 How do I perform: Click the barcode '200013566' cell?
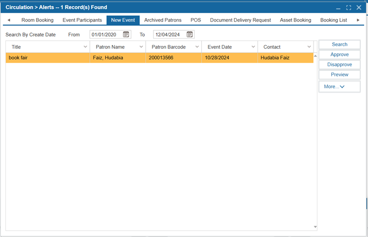173,58
